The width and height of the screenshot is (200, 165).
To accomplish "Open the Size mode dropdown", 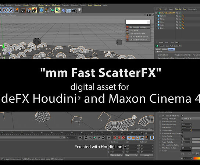I will (x=131, y=155).
